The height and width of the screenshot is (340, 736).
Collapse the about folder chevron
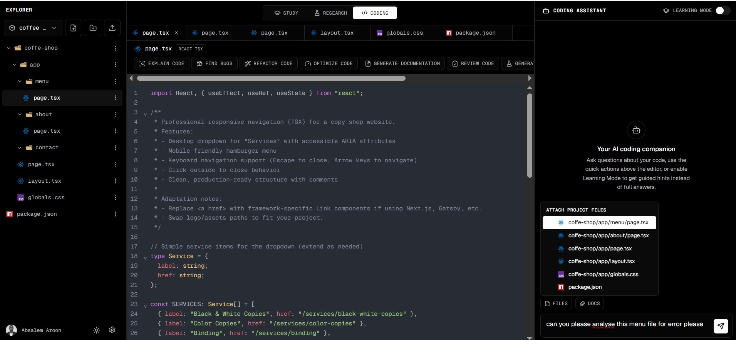[20, 114]
